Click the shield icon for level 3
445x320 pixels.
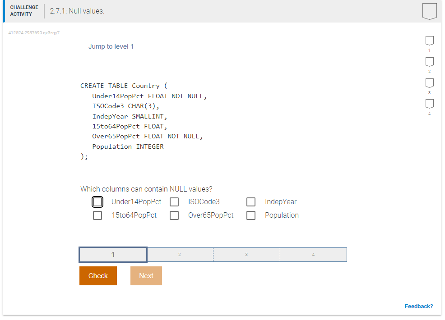[x=429, y=82]
